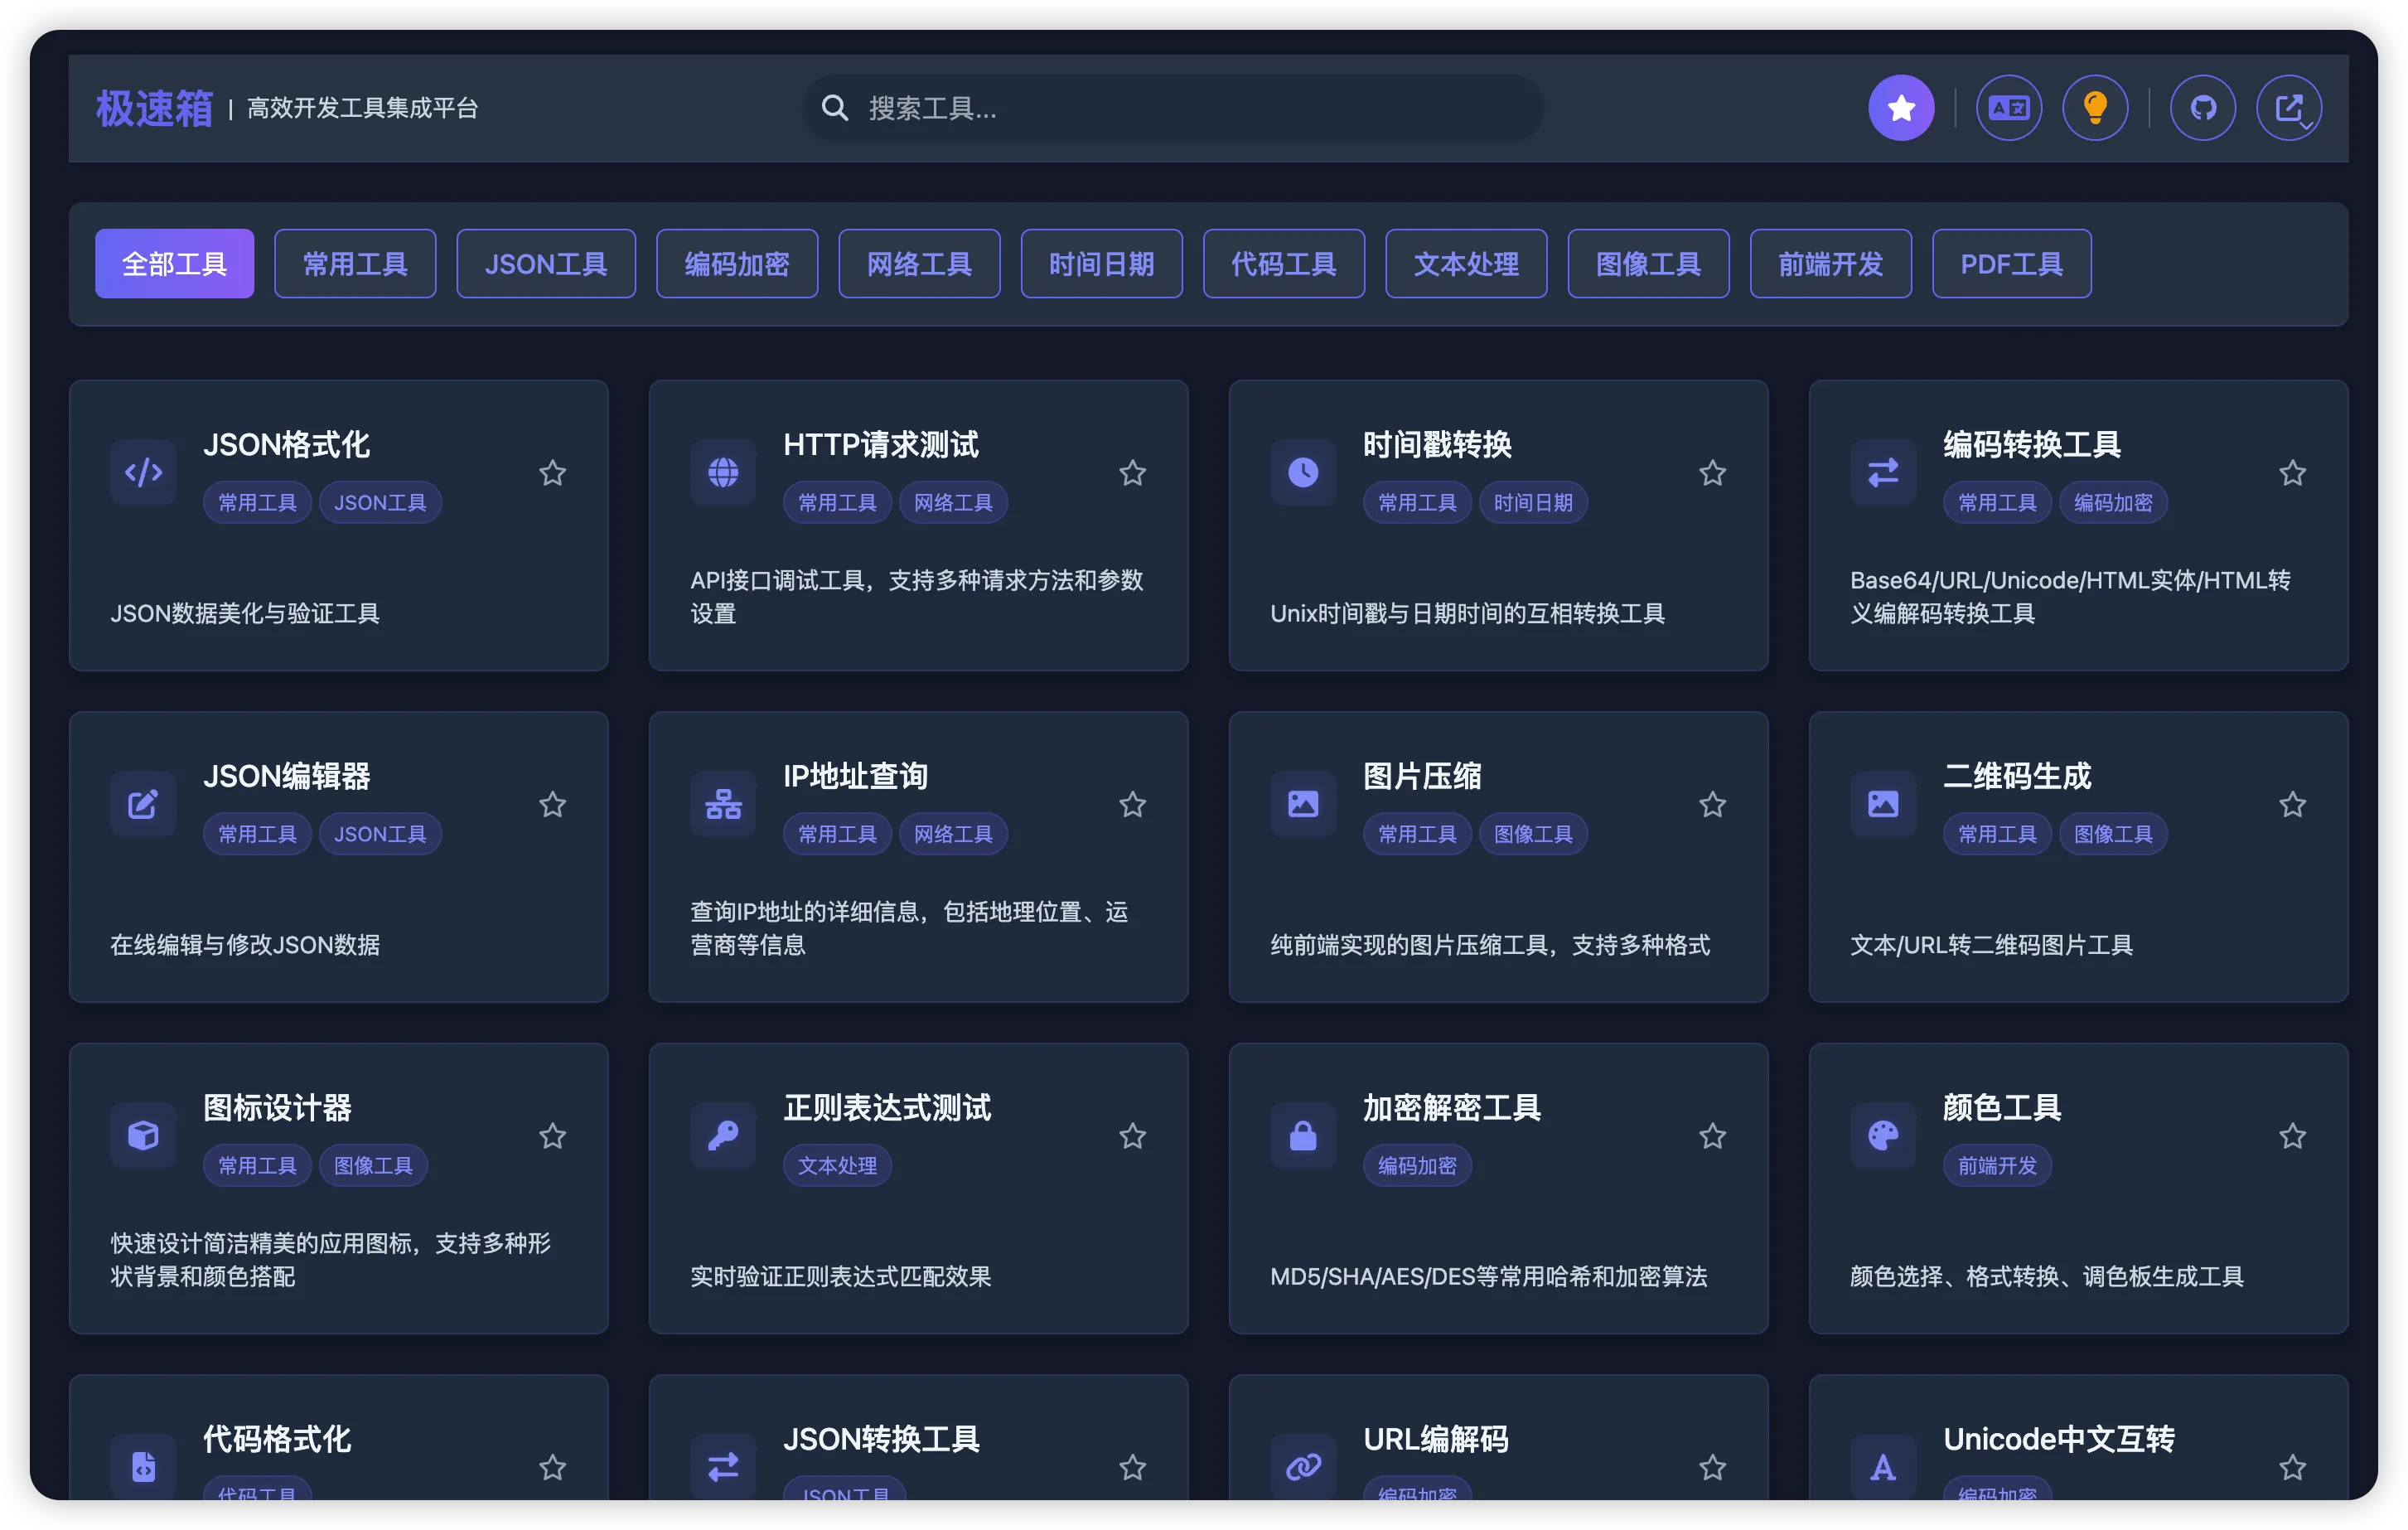Click the JSON编辑器 edit icon
2408x1530 pixels.
[x=143, y=804]
